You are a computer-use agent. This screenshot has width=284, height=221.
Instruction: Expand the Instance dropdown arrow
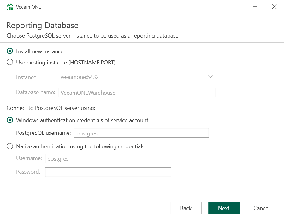[x=210, y=77]
